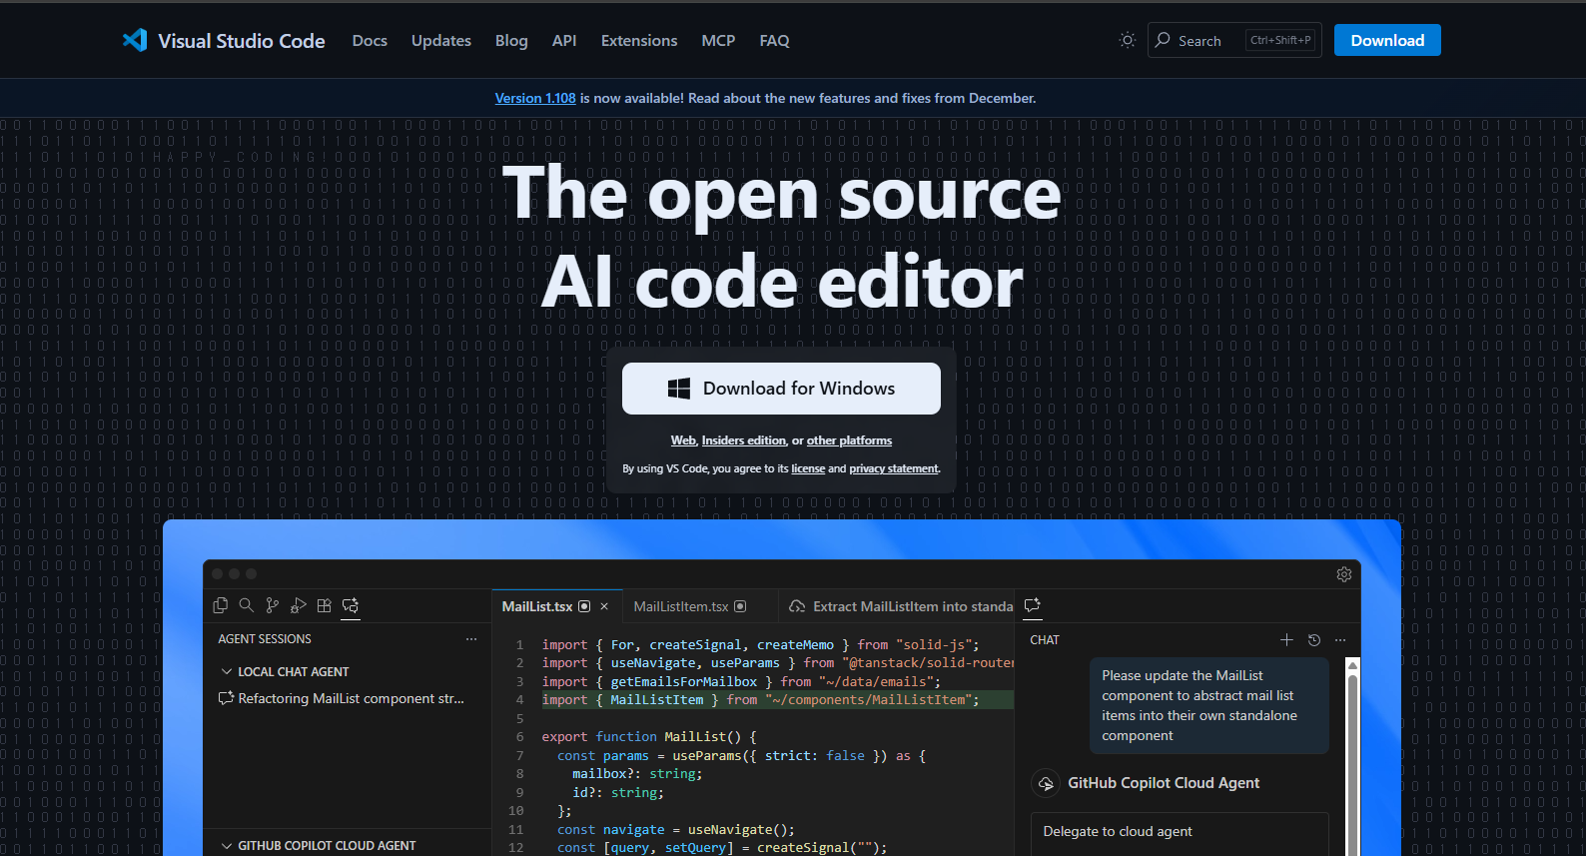1586x856 pixels.
Task: Click the chat panel icon above CHAT
Action: [1033, 605]
